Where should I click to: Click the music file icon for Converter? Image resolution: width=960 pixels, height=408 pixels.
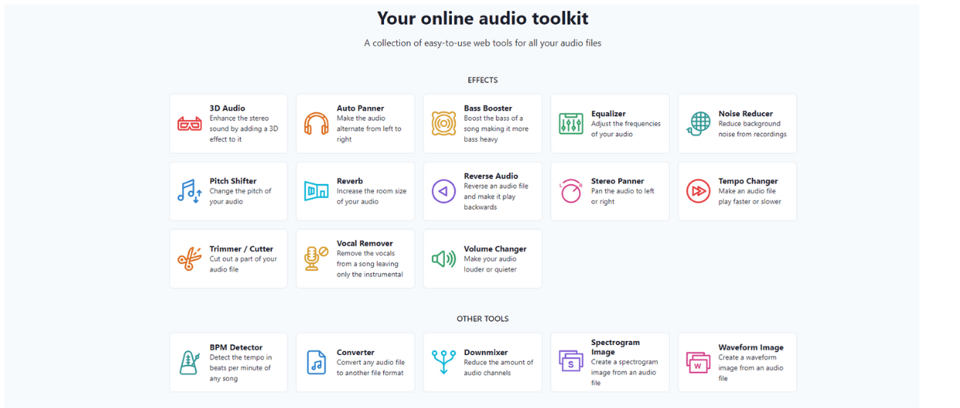pyautogui.click(x=316, y=363)
